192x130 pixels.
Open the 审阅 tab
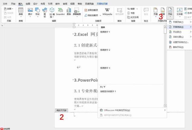65,4
